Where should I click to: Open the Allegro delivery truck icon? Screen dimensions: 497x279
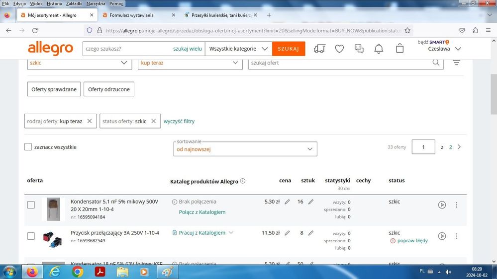click(x=319, y=49)
